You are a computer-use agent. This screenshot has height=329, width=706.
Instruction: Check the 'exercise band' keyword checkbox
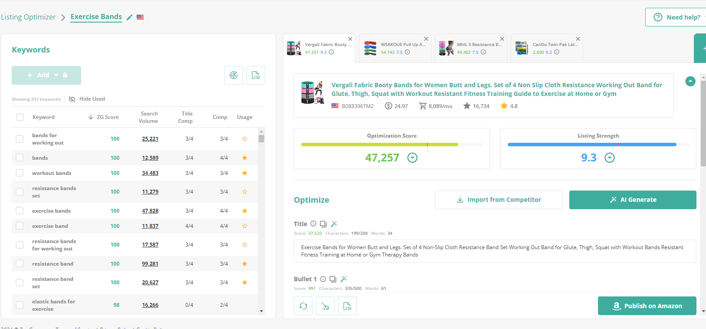coord(20,226)
